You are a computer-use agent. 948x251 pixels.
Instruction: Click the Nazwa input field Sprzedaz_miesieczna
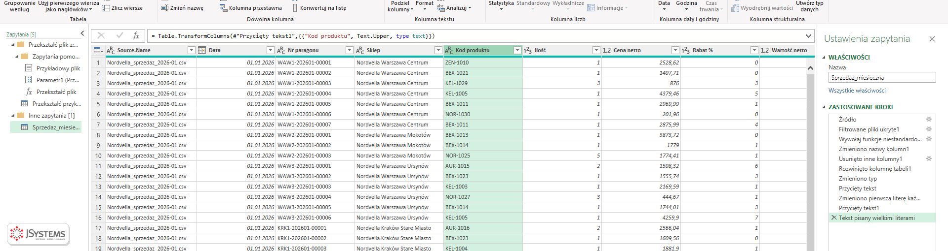(882, 77)
